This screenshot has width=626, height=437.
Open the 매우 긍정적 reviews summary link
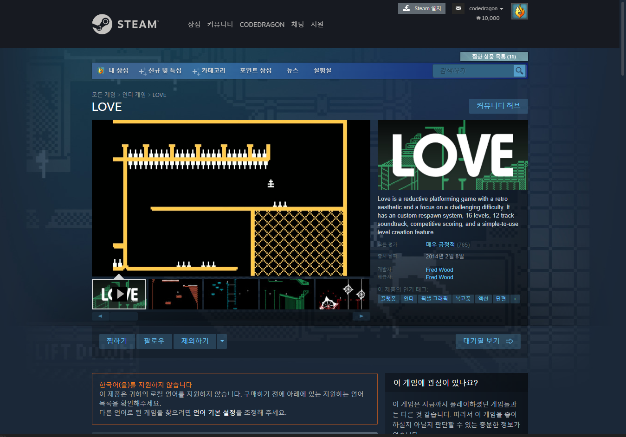440,244
